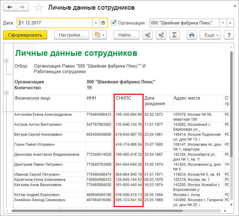
Task: Calculate sum with the sigma button
Action: (x=174, y=35)
